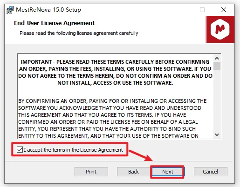The image size is (240, 187).
Task: Click the 'BY CONFIRMING AN ORDER' paragraph
Action: (x=112, y=118)
